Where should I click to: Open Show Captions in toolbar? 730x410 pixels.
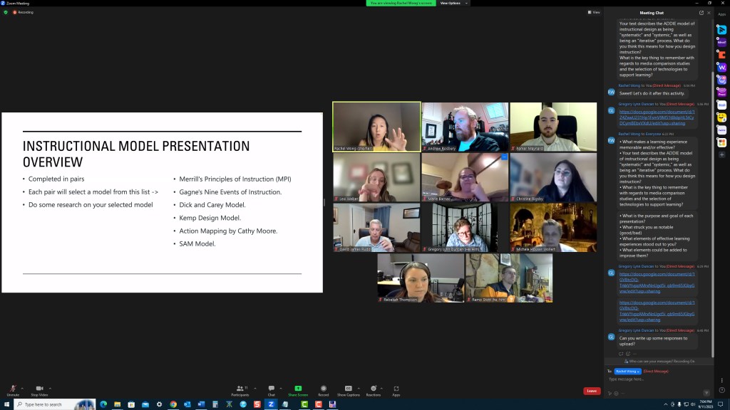tap(348, 389)
